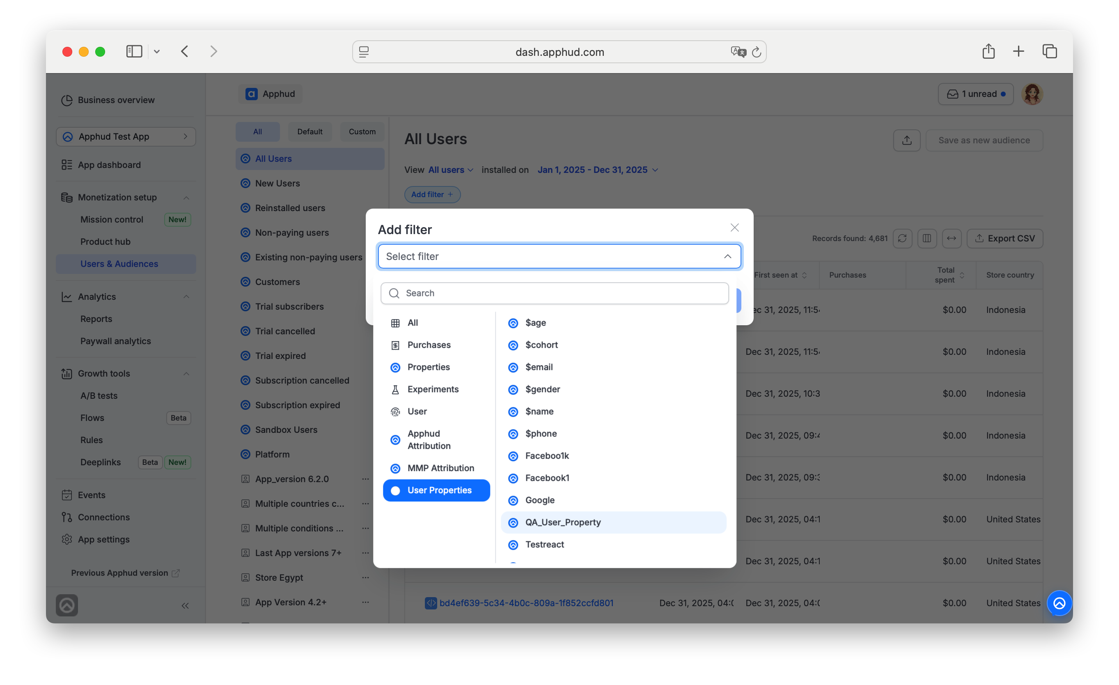1119x685 pixels.
Task: Open the Apphud chat support bubble
Action: (x=1059, y=603)
